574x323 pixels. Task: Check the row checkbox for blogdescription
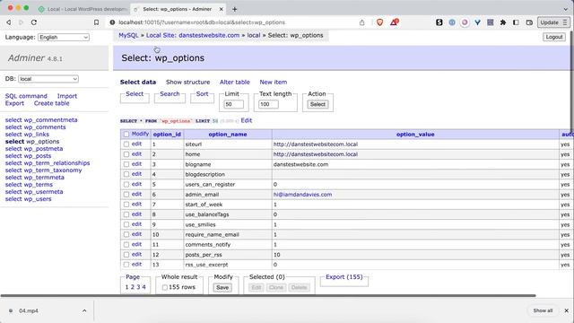126,174
